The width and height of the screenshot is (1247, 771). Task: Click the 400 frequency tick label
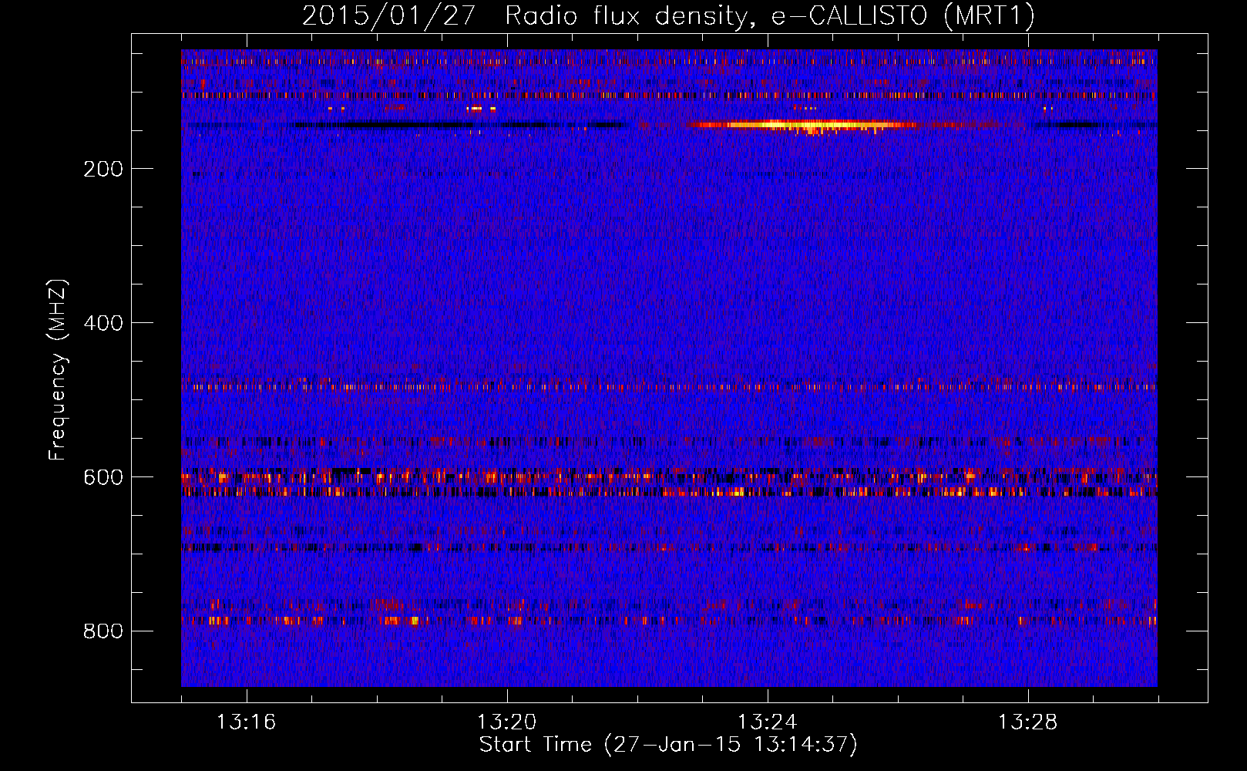point(103,323)
